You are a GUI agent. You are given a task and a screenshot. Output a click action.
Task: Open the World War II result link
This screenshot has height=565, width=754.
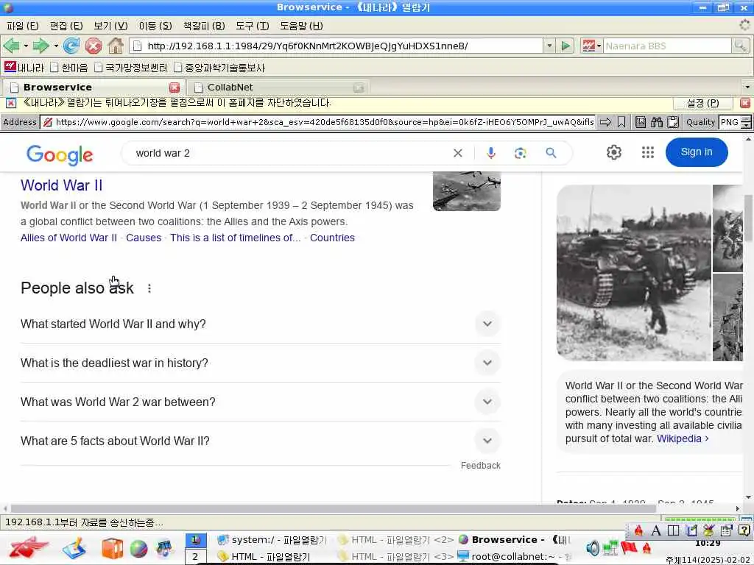[62, 185]
